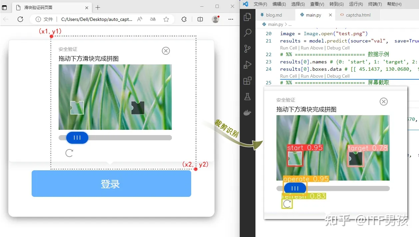Refresh the captcha puzzle in Edge page
Screen dimensions: 419x237
[x=69, y=153]
